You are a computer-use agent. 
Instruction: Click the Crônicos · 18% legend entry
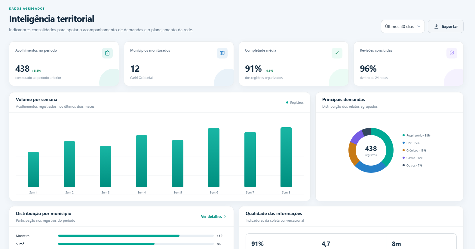(x=414, y=151)
